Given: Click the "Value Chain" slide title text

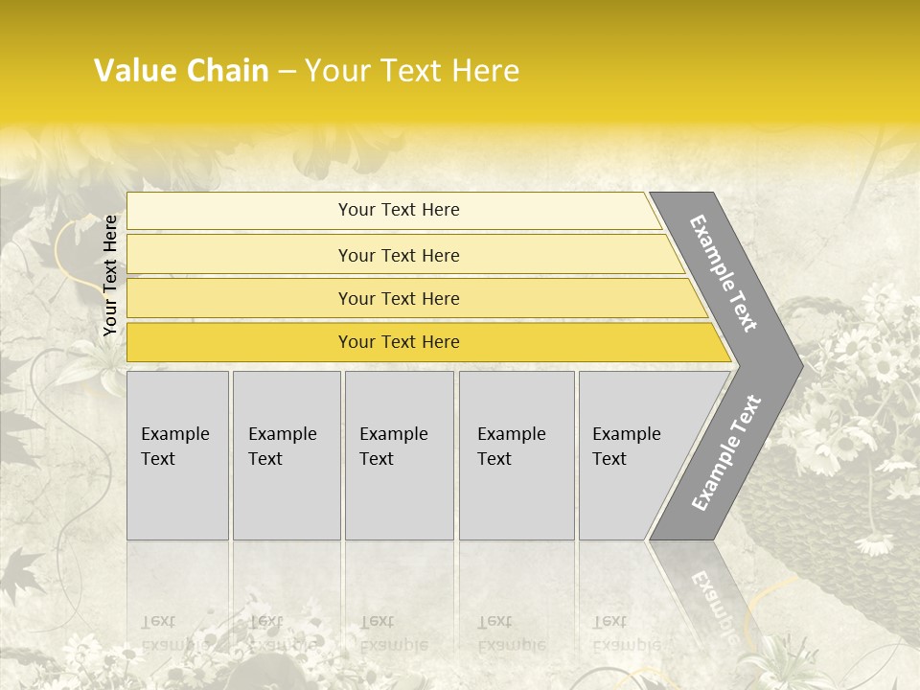Looking at the screenshot, I should tap(181, 71).
